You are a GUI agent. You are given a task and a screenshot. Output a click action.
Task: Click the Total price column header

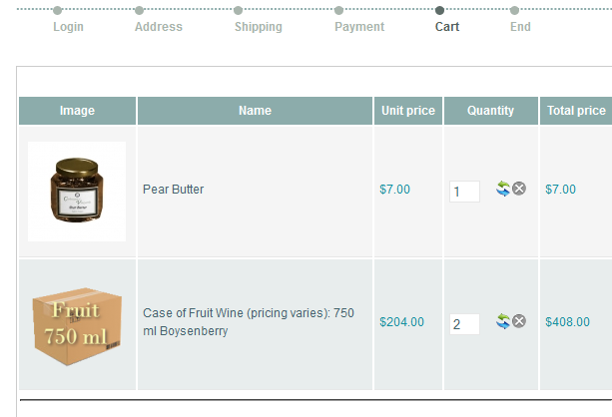[576, 111]
